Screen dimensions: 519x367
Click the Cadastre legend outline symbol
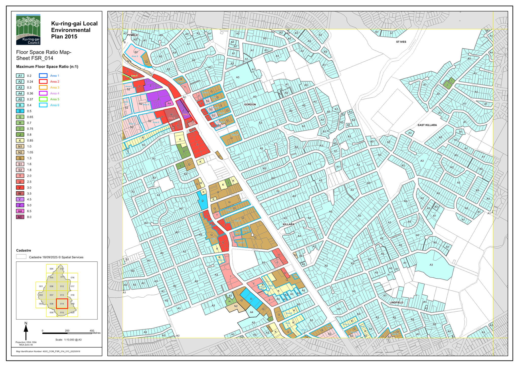click(x=21, y=257)
